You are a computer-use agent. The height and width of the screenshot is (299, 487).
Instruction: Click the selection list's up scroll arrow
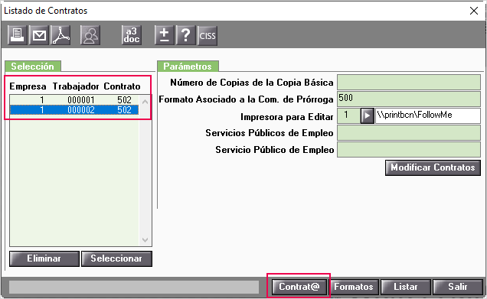(145, 101)
